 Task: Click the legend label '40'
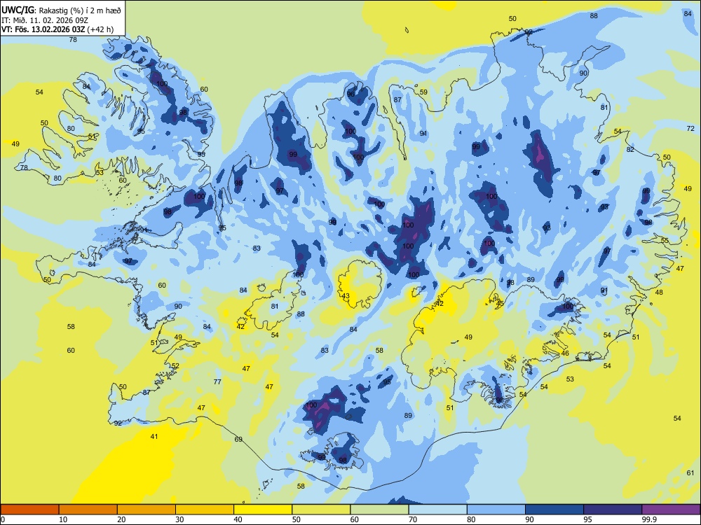click(238, 519)
